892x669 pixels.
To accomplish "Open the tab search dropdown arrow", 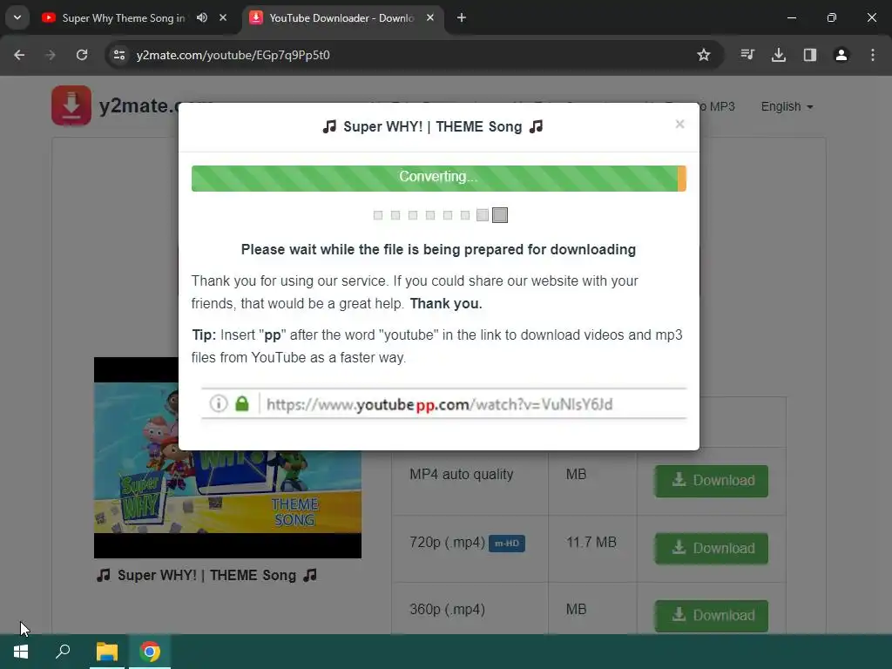I will pyautogui.click(x=17, y=17).
